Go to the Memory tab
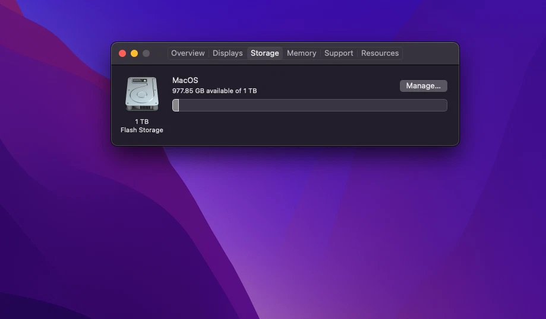Screen dimensions: 546x319 [x=301, y=53]
